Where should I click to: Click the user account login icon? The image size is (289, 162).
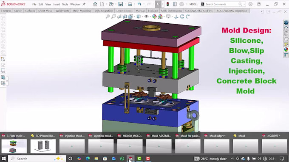(250, 4)
